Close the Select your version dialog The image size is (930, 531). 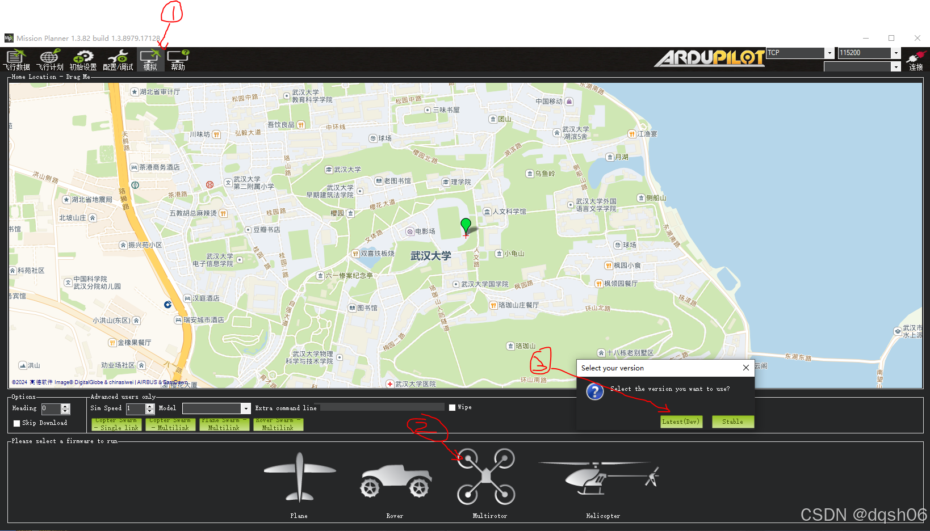[x=746, y=368]
